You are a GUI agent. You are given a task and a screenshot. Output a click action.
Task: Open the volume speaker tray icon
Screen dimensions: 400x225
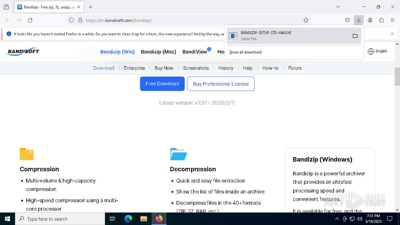[360, 219]
